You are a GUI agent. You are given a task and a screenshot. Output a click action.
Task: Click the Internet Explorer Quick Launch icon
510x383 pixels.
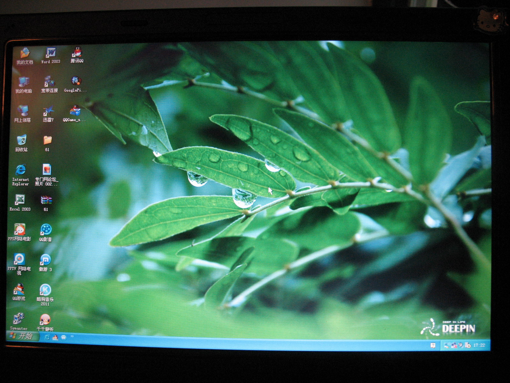(47, 337)
